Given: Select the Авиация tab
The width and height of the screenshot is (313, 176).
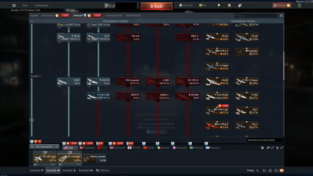Looking at the screenshot, I should point(78,15).
